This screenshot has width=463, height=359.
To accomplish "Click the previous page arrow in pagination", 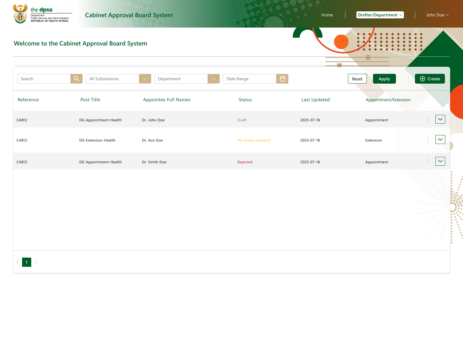I will 17,262.
